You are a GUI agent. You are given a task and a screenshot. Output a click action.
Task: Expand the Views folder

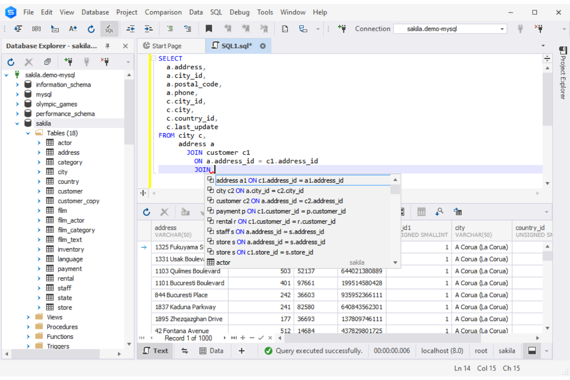(x=28, y=317)
